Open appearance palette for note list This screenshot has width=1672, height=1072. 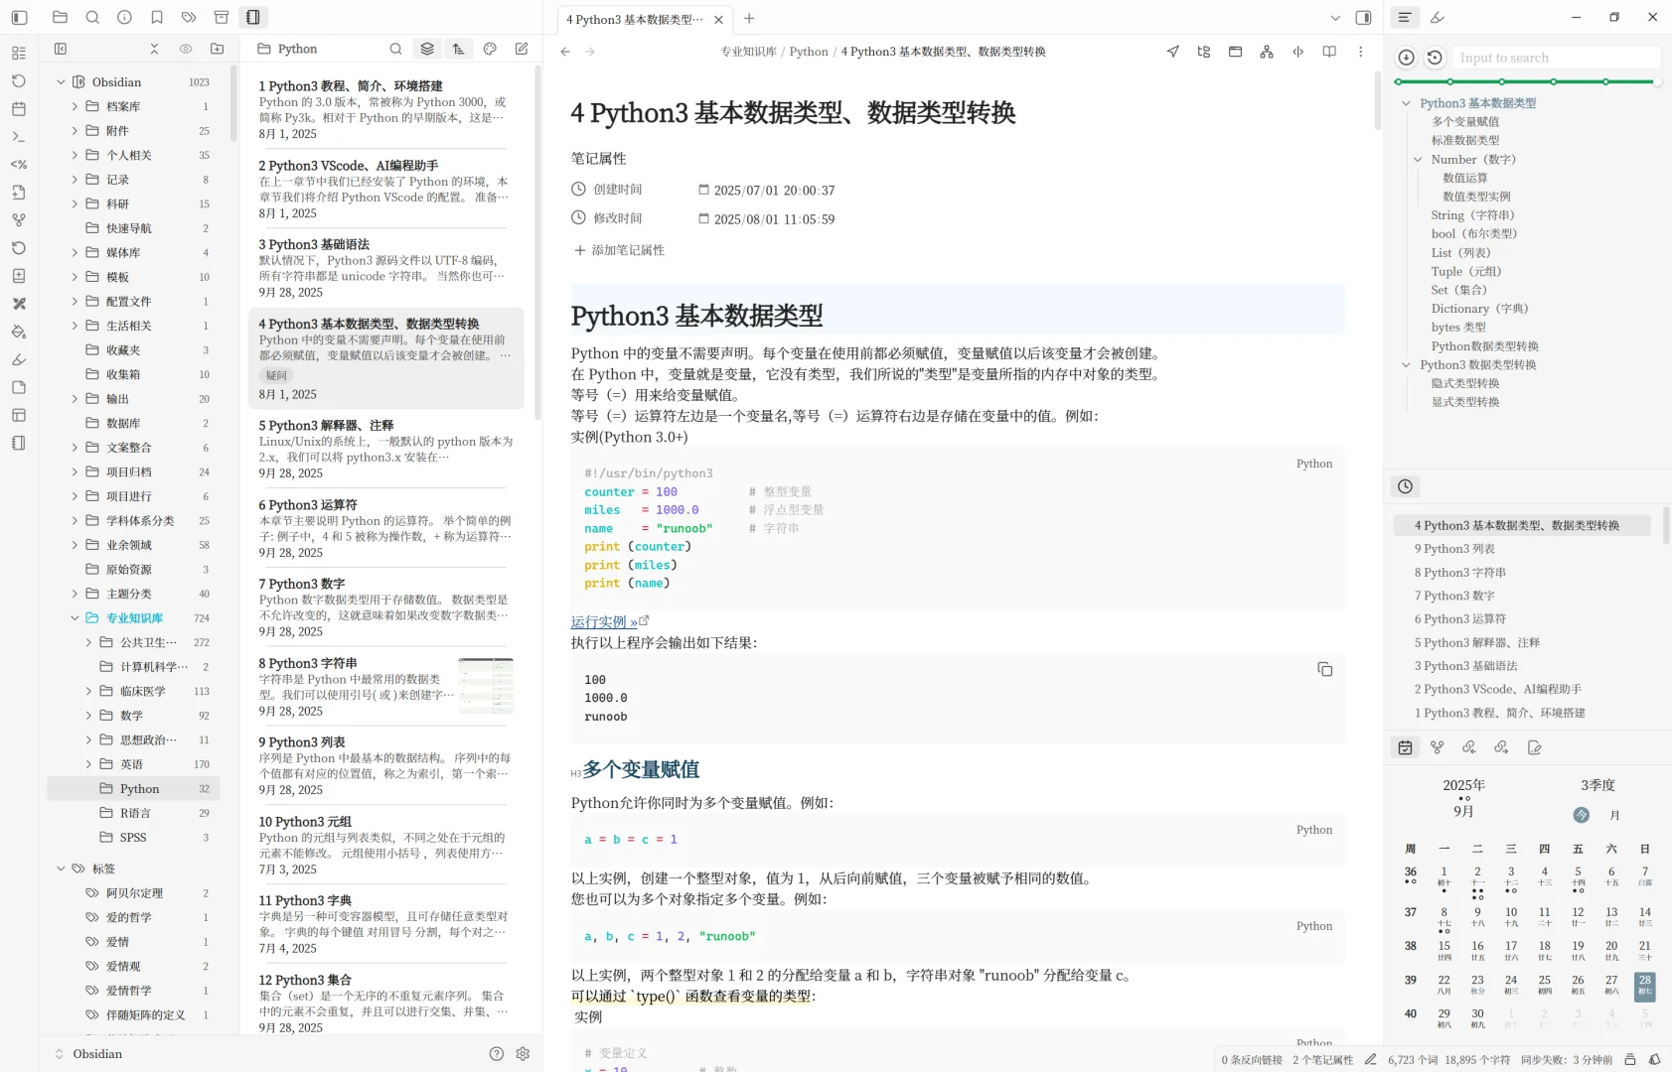[x=490, y=49]
